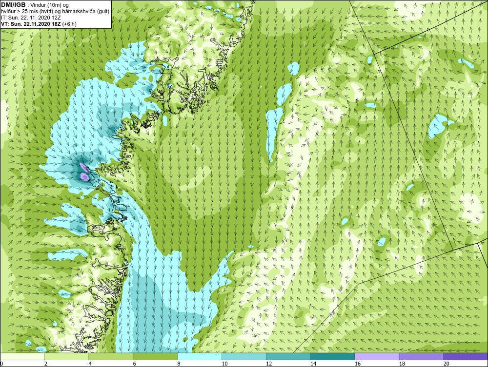Image resolution: width=488 pixels, height=367 pixels.
Task: Select the 0–2 m/s palest color swatch
Action: point(22,356)
